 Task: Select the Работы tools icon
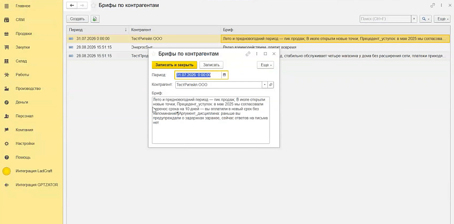click(x=6, y=74)
